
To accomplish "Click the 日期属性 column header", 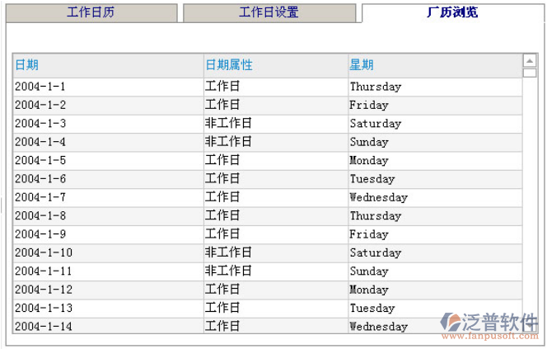I will (x=228, y=65).
